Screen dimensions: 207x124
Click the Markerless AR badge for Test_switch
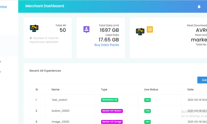(x=110, y=100)
